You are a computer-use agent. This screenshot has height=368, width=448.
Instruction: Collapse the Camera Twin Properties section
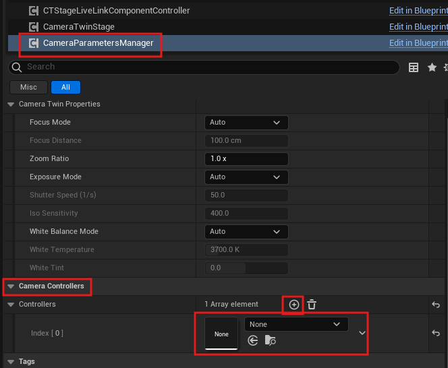[x=11, y=104]
